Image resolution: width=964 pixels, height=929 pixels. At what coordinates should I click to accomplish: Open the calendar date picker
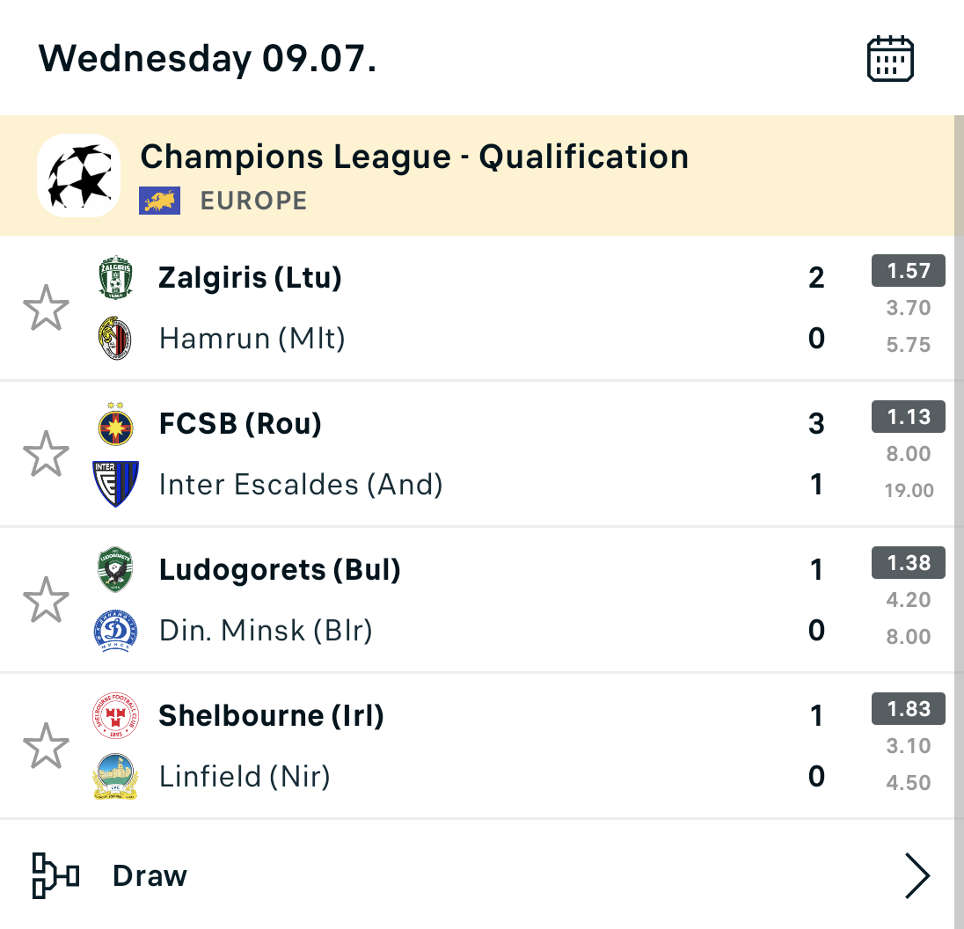(890, 60)
